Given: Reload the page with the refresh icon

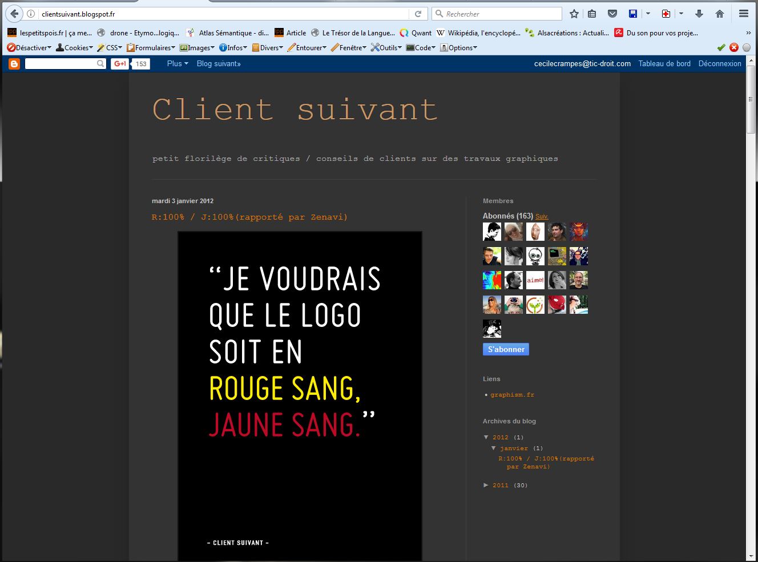Looking at the screenshot, I should 418,14.
